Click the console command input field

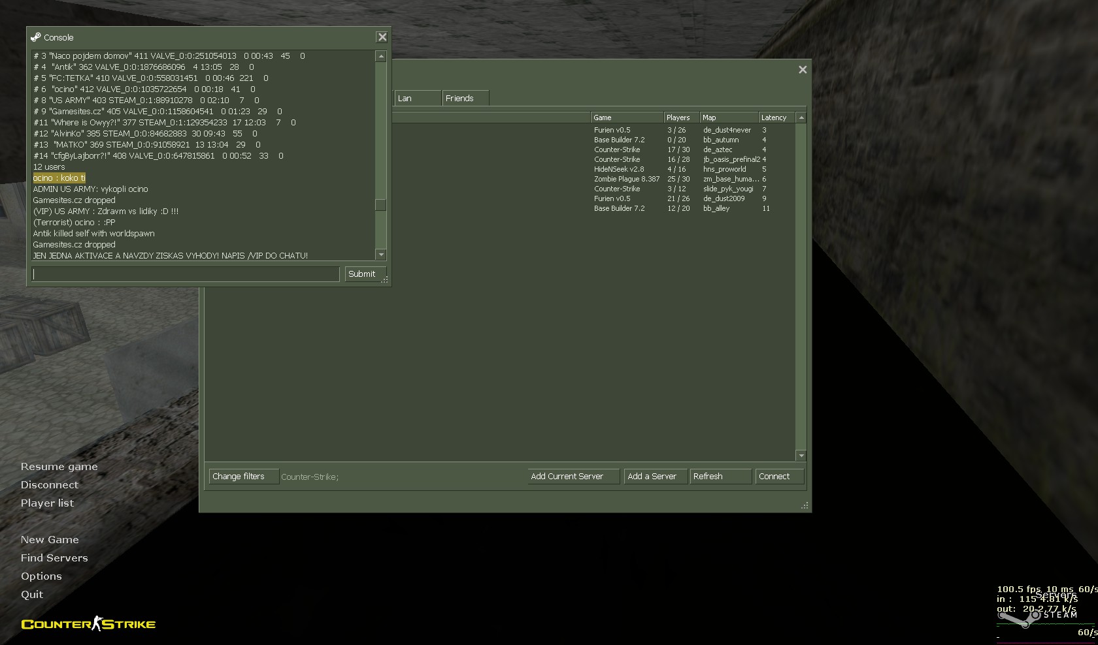click(186, 274)
